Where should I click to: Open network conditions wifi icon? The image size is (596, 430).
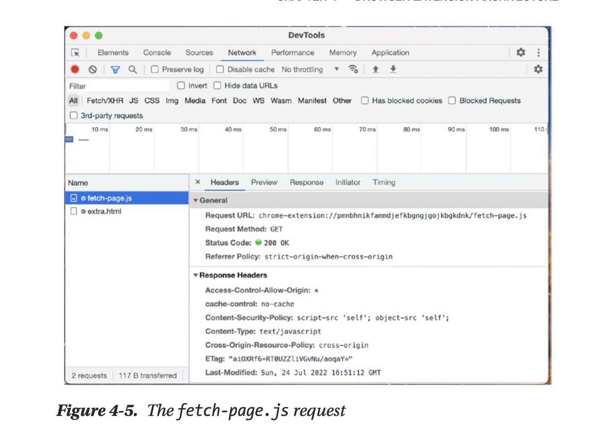coord(353,69)
